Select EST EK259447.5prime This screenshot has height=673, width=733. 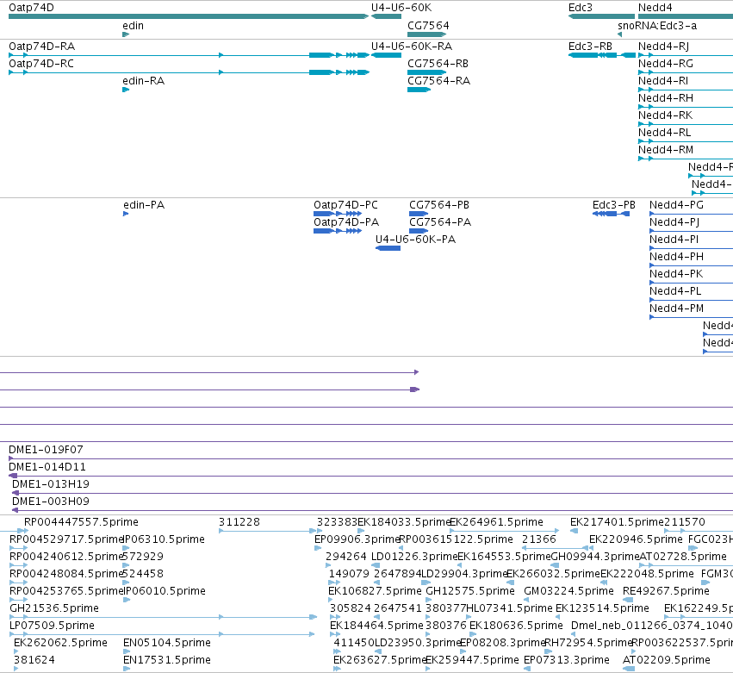(472, 660)
